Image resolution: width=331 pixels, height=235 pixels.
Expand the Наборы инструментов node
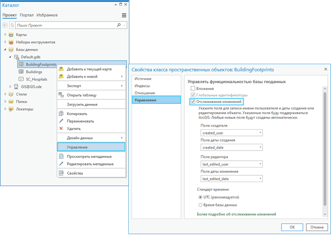pyautogui.click(x=5, y=42)
